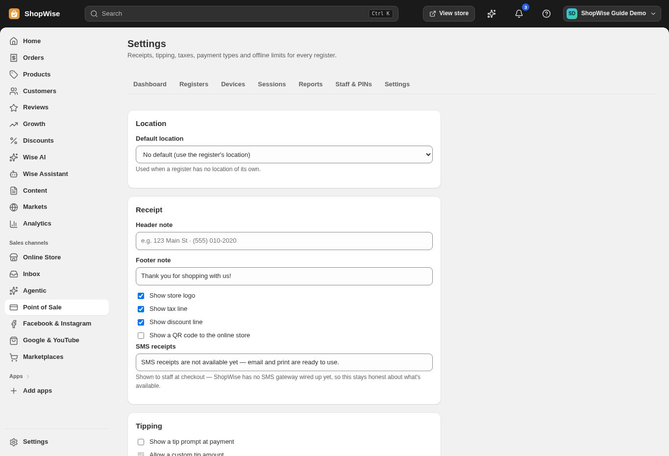Click the Ctrl K shortcut badge
The width and height of the screenshot is (669, 456).
(x=381, y=14)
